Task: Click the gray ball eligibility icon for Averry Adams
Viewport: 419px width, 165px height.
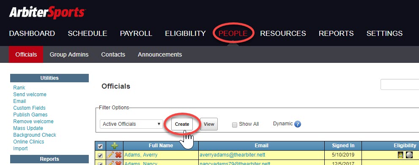Action: coord(409,155)
